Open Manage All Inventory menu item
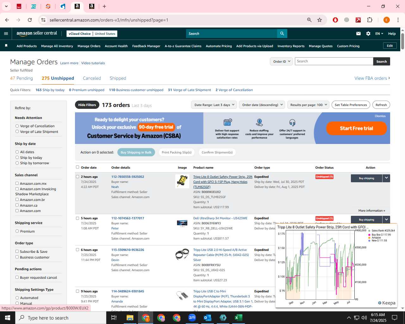The image size is (405, 324). [57, 46]
